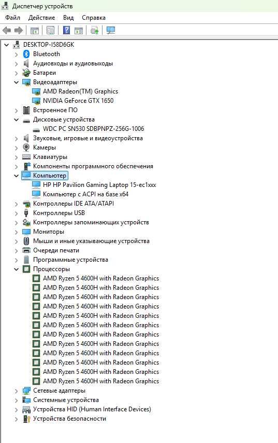Collapse the Видеоадаптеры category

[17, 82]
